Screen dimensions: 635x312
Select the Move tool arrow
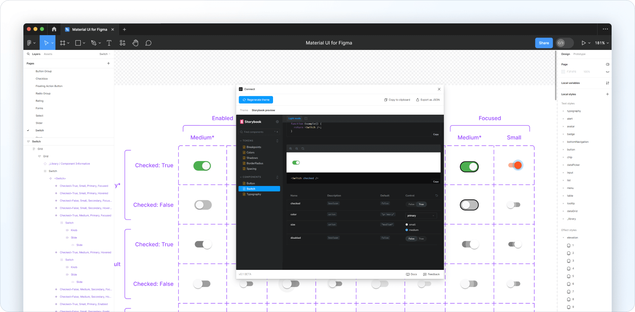click(x=46, y=43)
